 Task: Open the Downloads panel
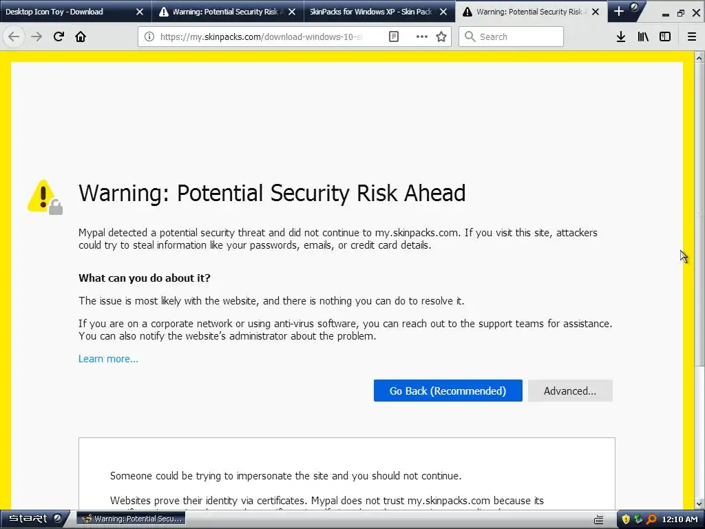621,37
